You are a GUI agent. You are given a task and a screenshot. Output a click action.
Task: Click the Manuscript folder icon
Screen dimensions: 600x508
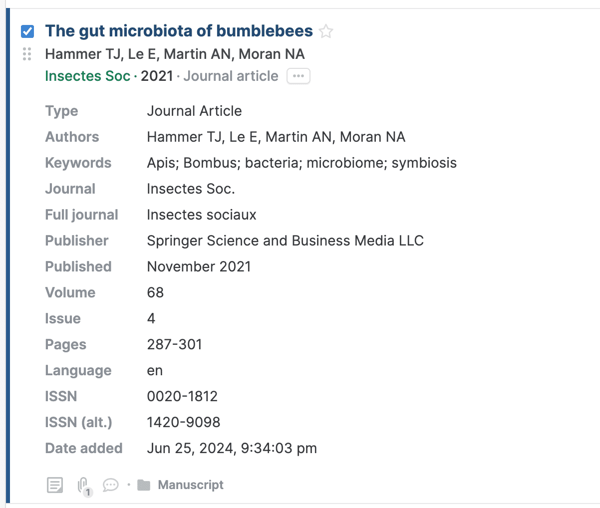144,485
